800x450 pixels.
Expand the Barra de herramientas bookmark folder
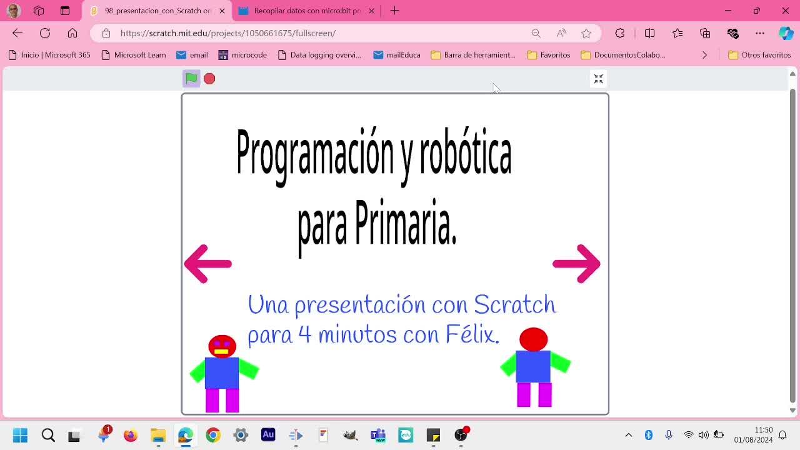473,55
